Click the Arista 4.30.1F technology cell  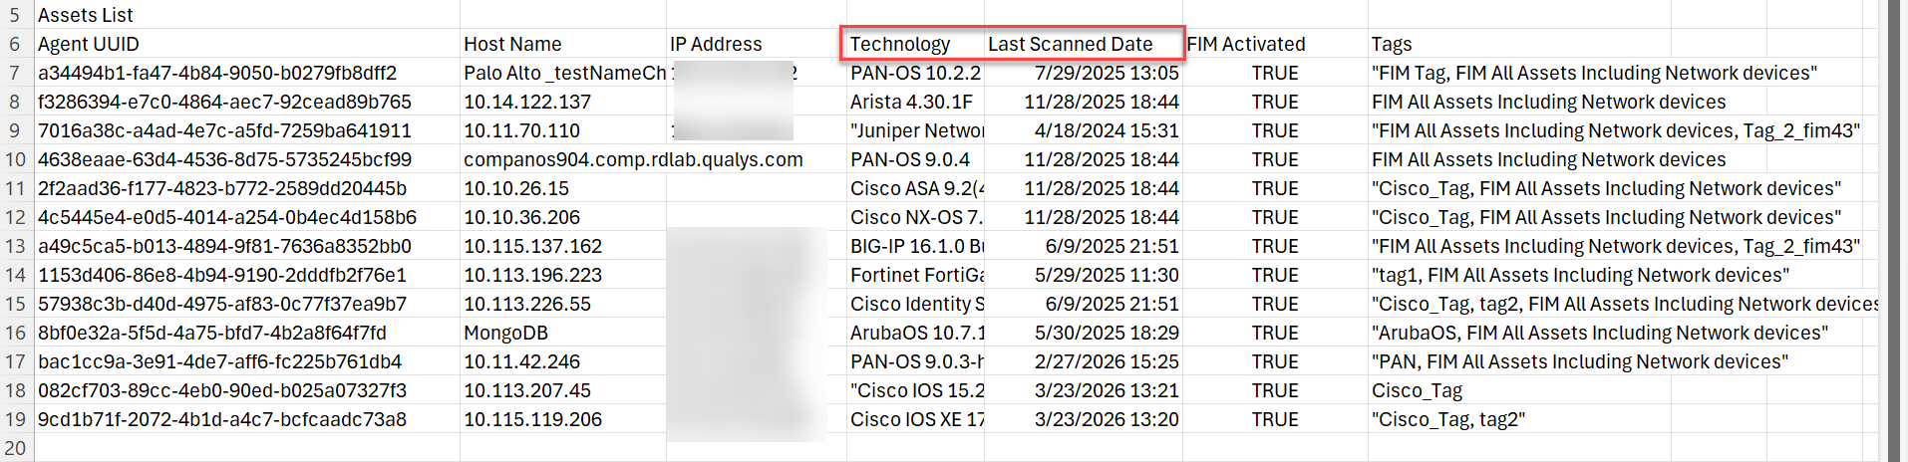click(x=911, y=102)
